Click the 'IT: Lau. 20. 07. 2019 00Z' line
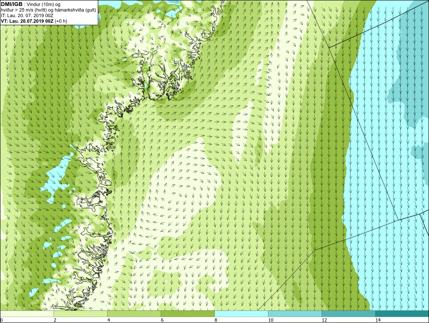The width and height of the screenshot is (429, 323). pyautogui.click(x=27, y=15)
